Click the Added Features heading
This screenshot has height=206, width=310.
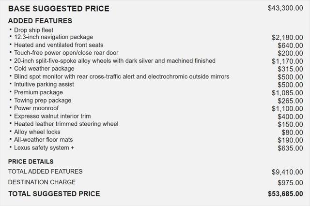40,21
